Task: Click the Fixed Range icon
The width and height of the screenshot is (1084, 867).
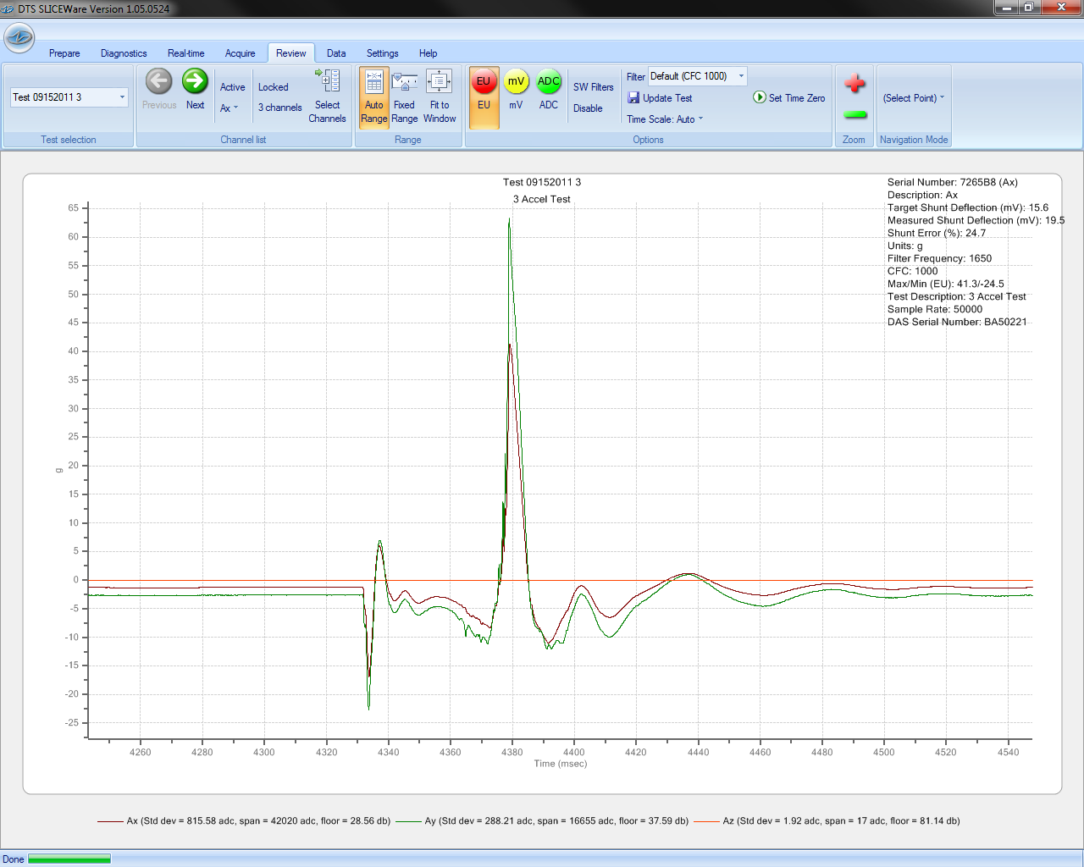Action: click(405, 82)
